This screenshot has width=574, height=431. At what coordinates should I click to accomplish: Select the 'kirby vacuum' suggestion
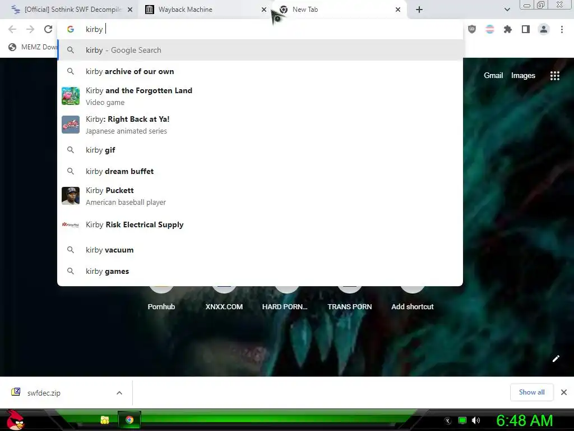pos(260,250)
